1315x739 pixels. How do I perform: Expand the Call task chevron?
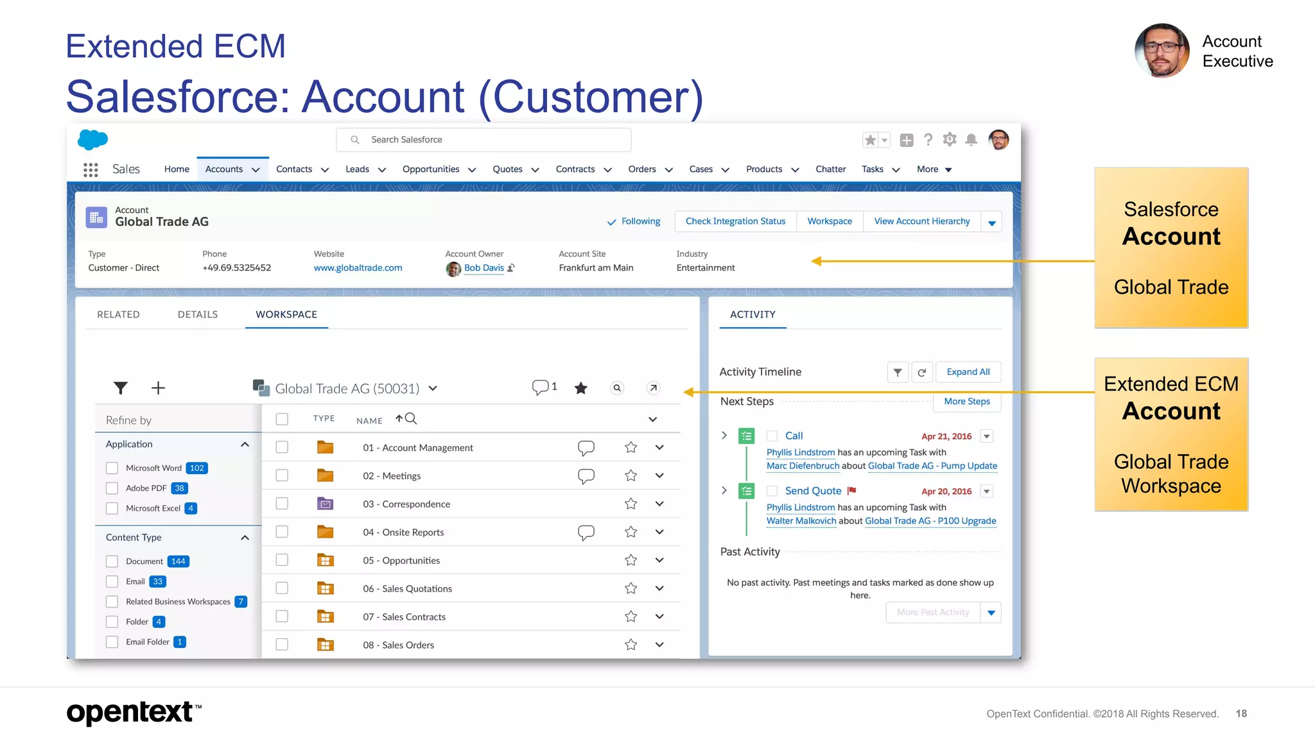(x=724, y=436)
